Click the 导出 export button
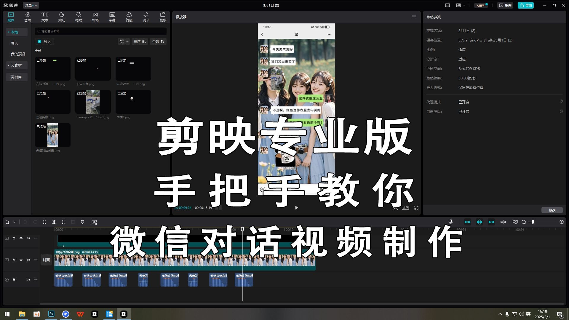569x320 pixels. pos(526,5)
